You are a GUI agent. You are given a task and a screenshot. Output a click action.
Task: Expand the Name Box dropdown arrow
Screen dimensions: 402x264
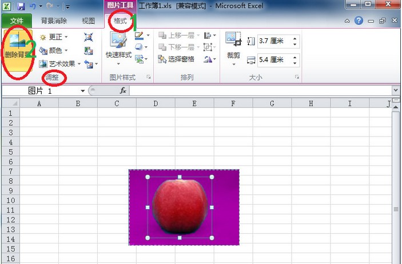82,91
